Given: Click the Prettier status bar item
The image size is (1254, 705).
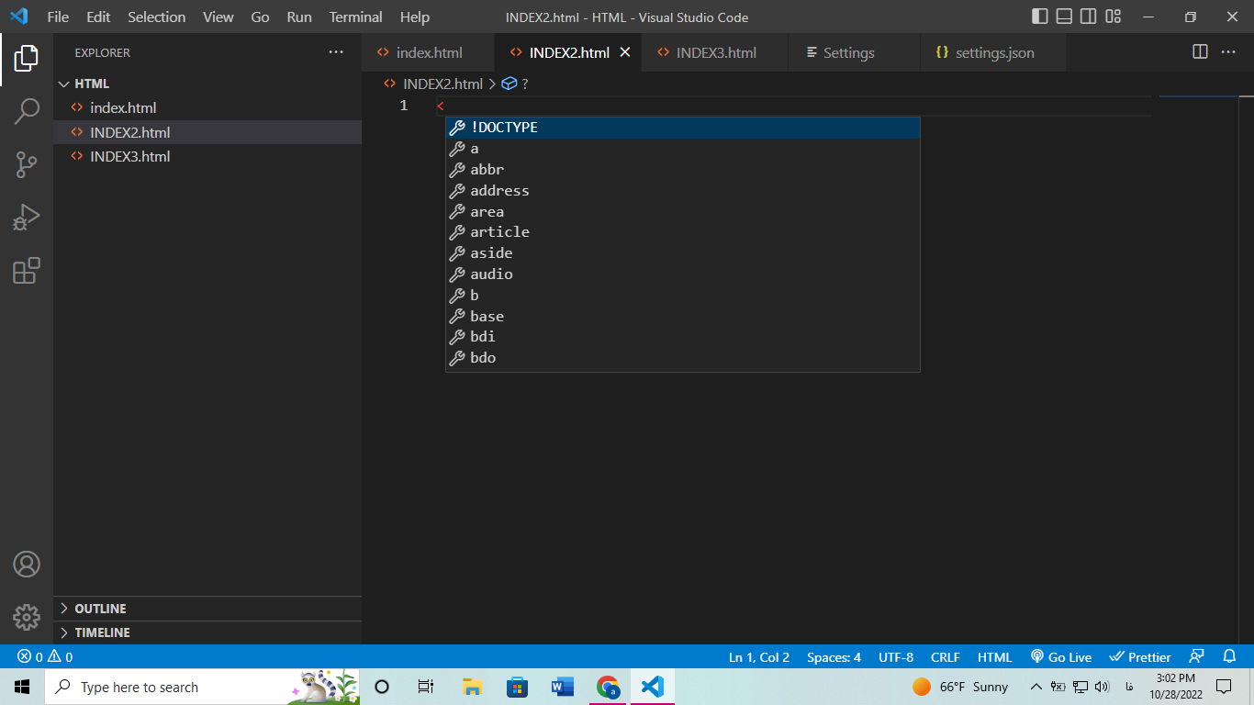Looking at the screenshot, I should pos(1140,657).
